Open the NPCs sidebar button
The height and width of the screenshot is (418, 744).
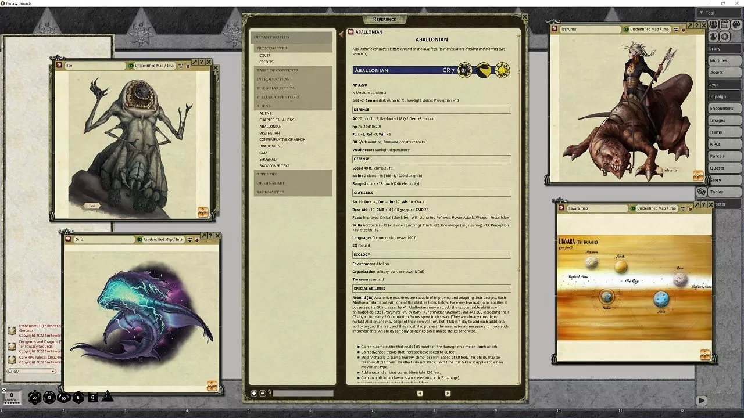click(724, 144)
